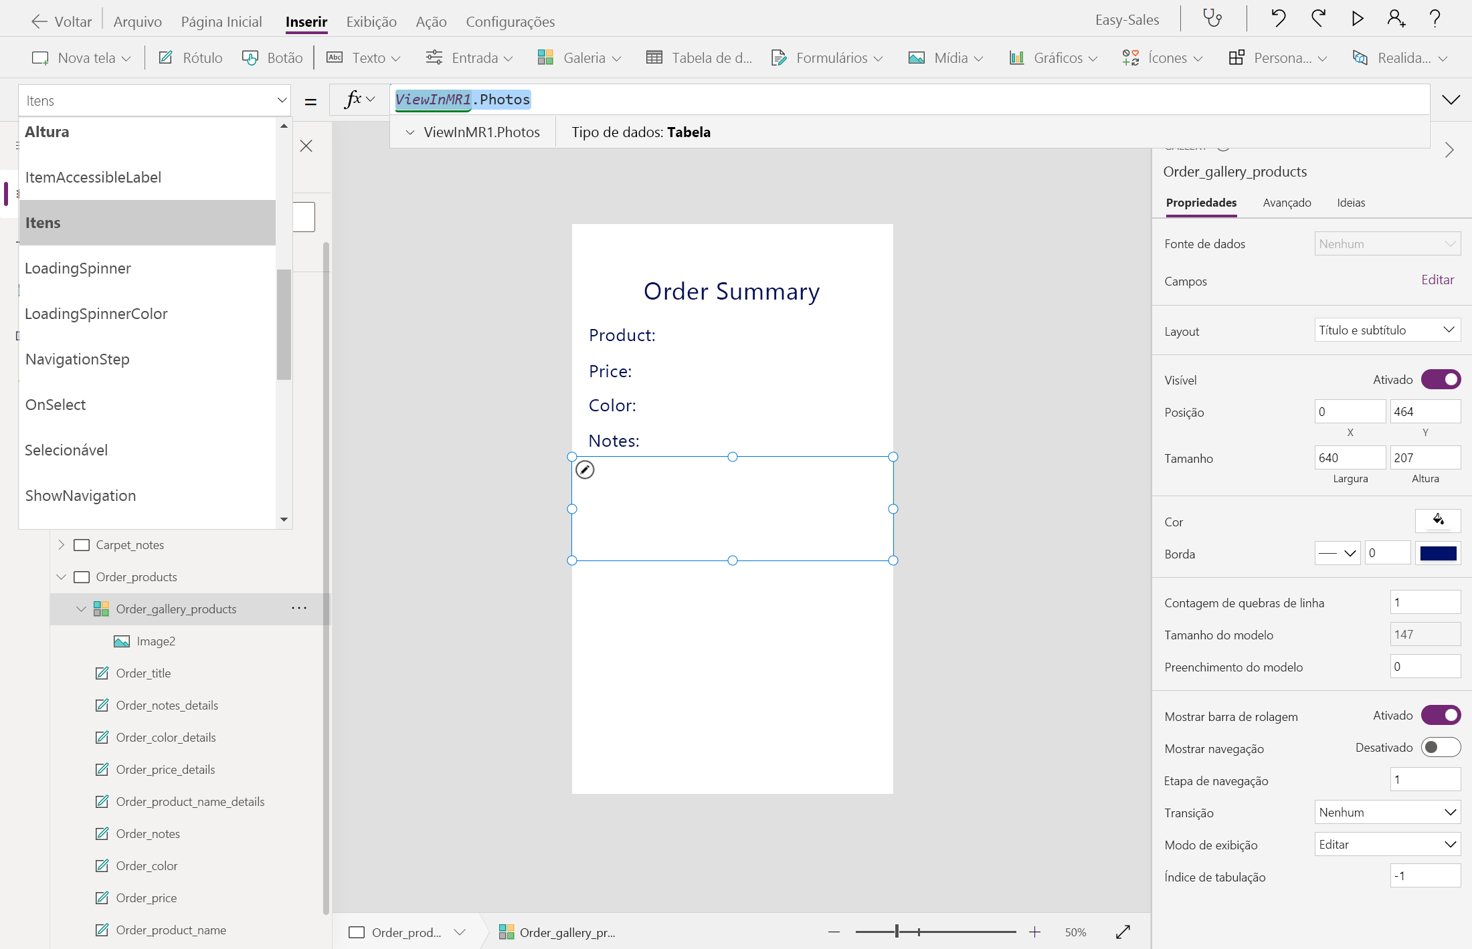Switch to the Avançado tab
The height and width of the screenshot is (949, 1472).
1287,203
